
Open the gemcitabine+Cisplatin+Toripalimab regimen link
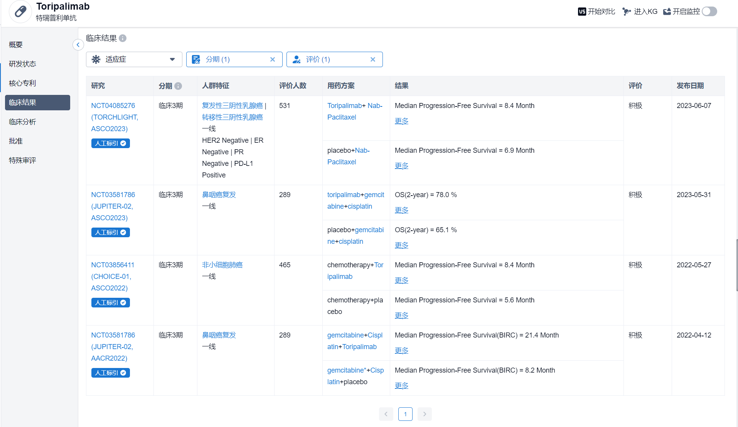355,341
